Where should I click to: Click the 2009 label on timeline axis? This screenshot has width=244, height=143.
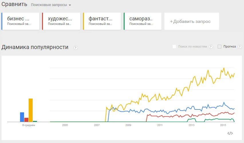click(x=128, y=125)
